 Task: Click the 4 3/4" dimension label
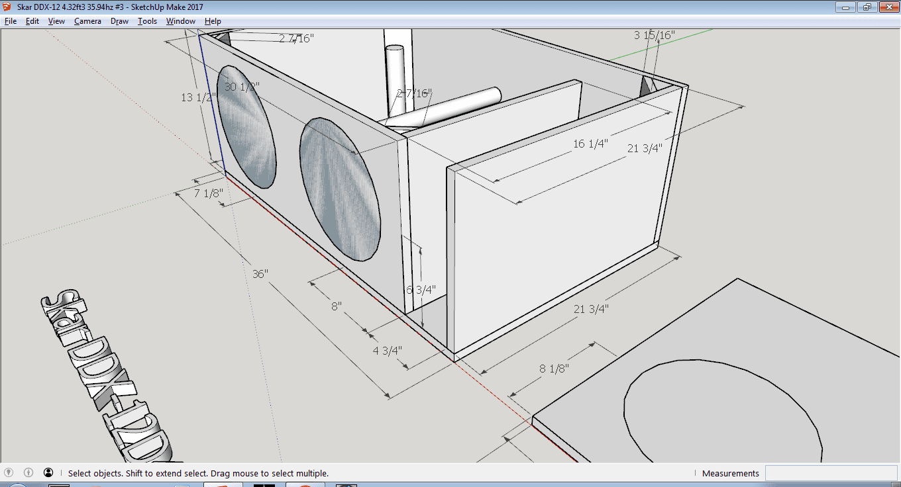click(388, 350)
